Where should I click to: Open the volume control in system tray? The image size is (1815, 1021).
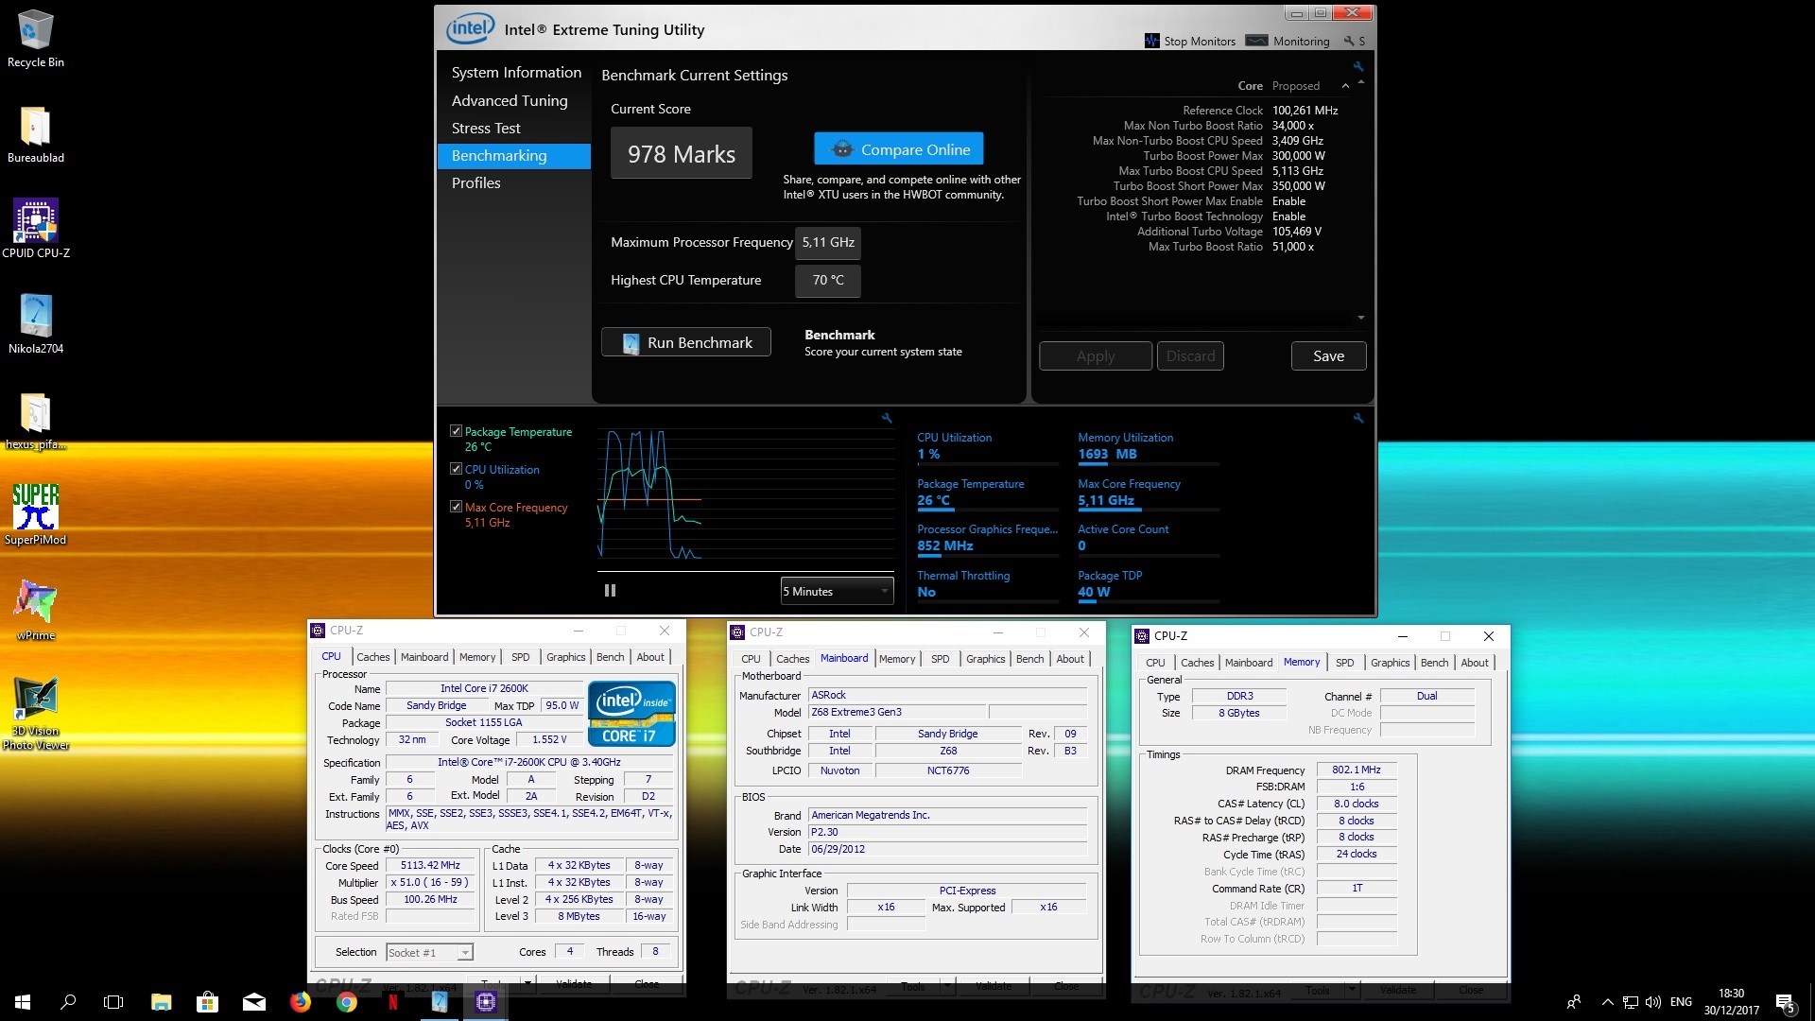[x=1653, y=1002]
